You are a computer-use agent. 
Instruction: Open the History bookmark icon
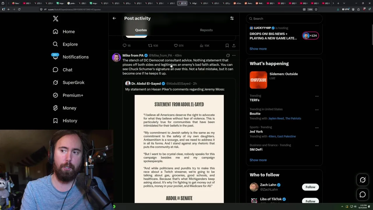[x=55, y=121]
